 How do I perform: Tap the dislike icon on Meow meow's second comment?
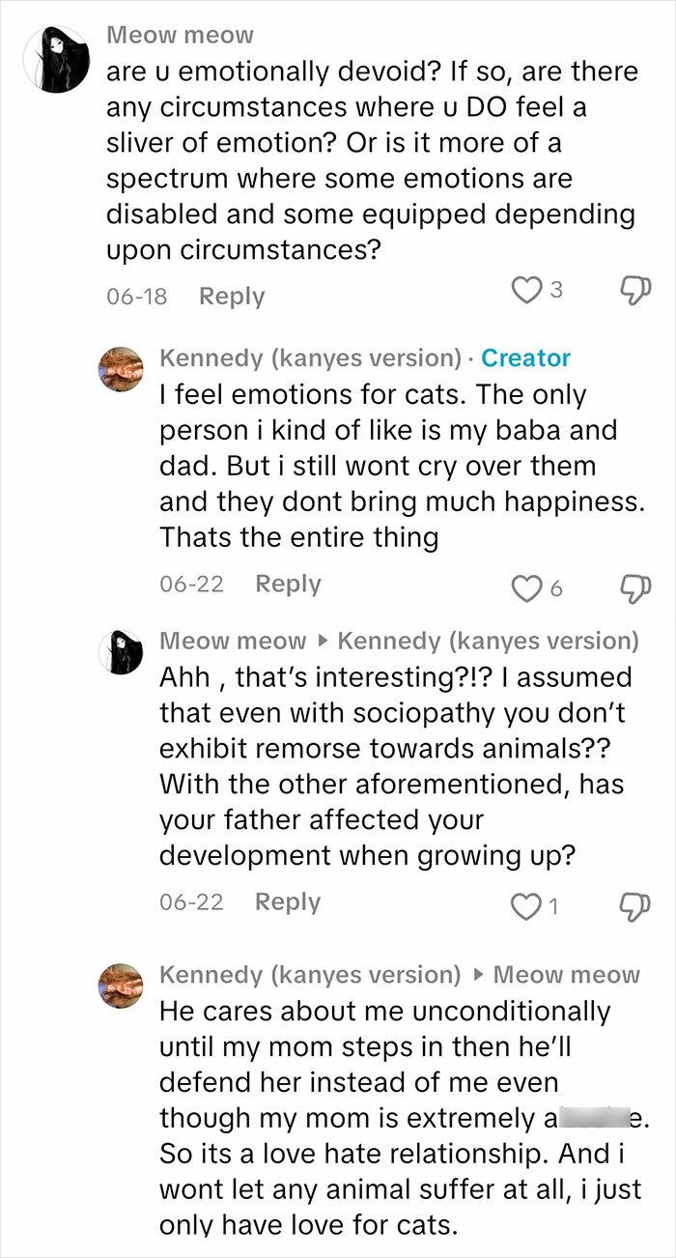[x=633, y=902]
